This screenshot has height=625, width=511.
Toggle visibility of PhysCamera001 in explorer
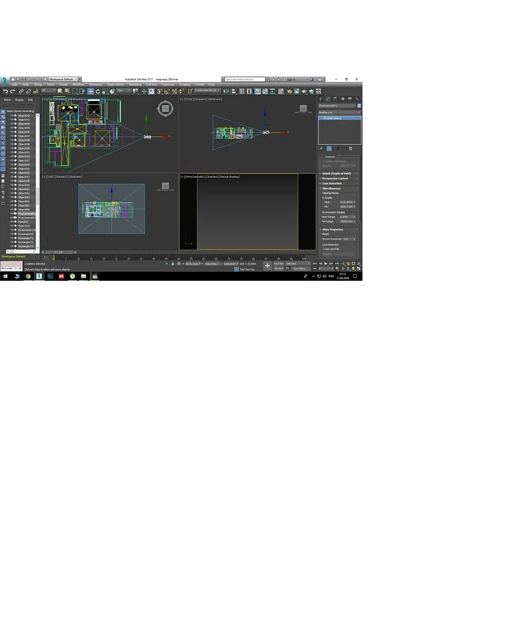(x=12, y=214)
